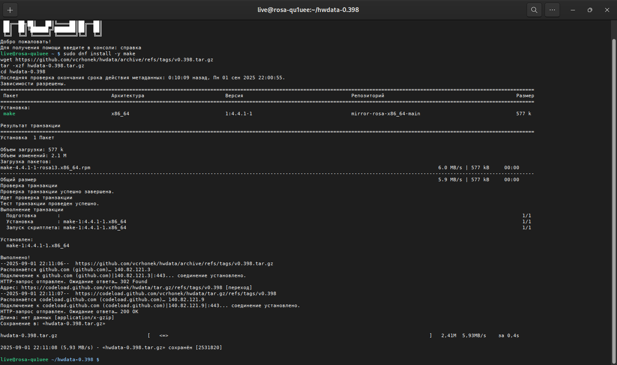Click the 'Выполнено!' status line
Screen dimensions: 617x365
pyautogui.click(x=15, y=257)
